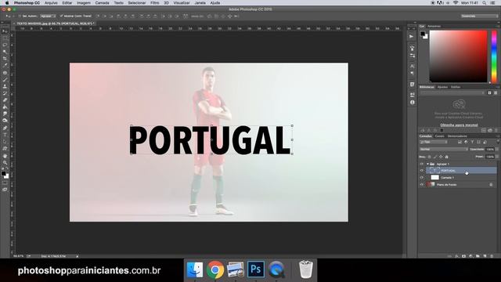Image resolution: width=501 pixels, height=282 pixels.
Task: Hide the PORTUGAL text layer
Action: click(x=421, y=171)
